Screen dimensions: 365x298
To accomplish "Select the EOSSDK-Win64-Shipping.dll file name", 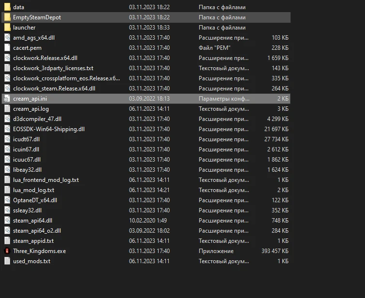I will (49, 129).
